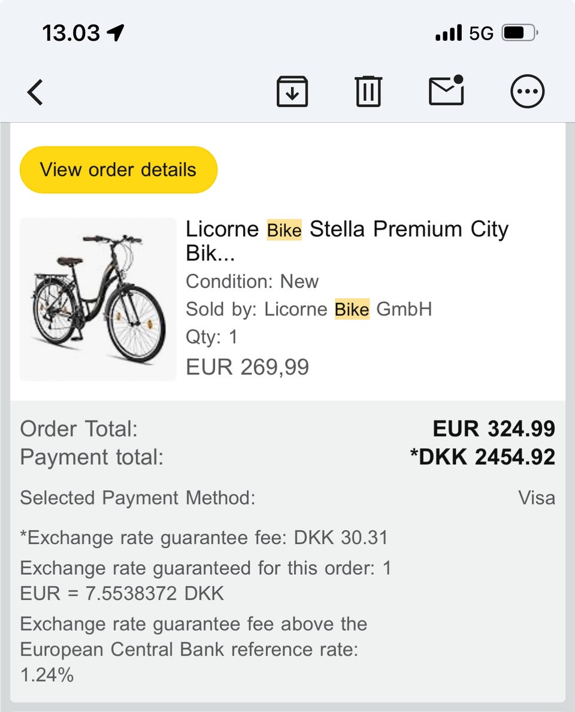575x712 pixels.
Task: Tap the bicycle product thumbnail
Action: click(x=98, y=299)
